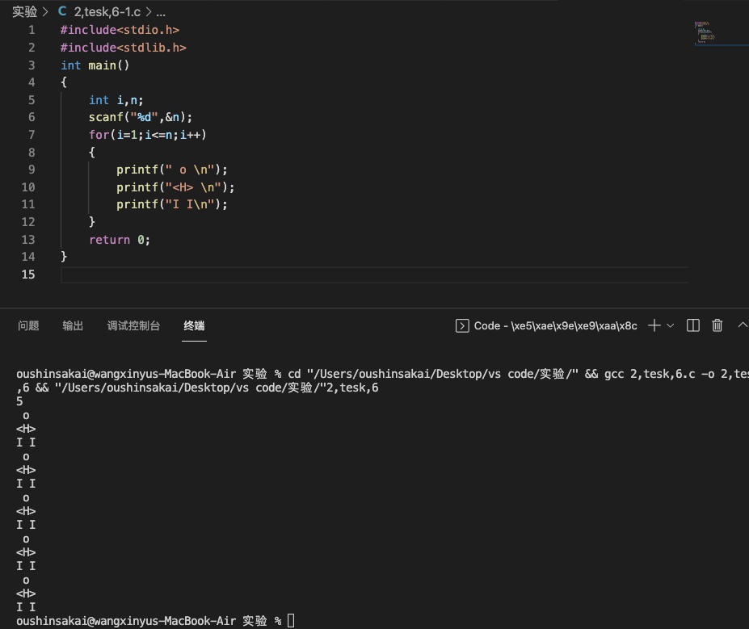
Task: Click the terminal shell icon beside Code
Action: pos(462,325)
